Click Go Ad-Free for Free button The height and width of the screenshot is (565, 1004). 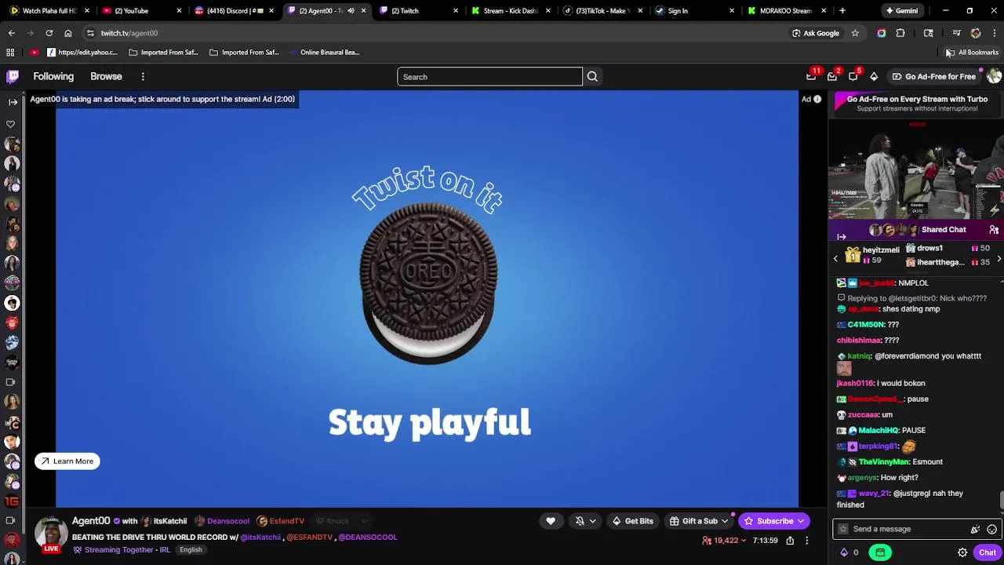pyautogui.click(x=934, y=76)
